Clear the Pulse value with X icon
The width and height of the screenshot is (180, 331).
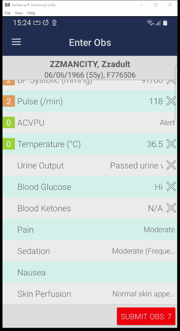[171, 101]
